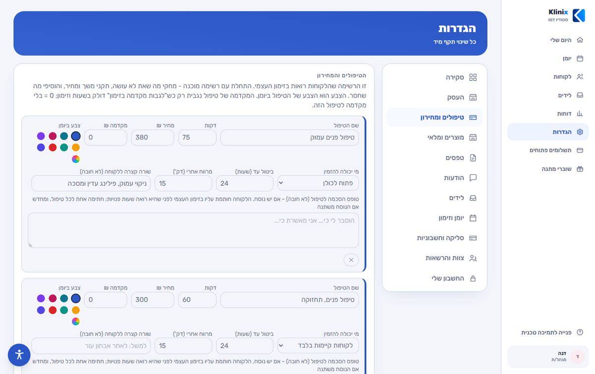Select the לידים tab in settings menu
The height and width of the screenshot is (374, 595).
(434, 198)
